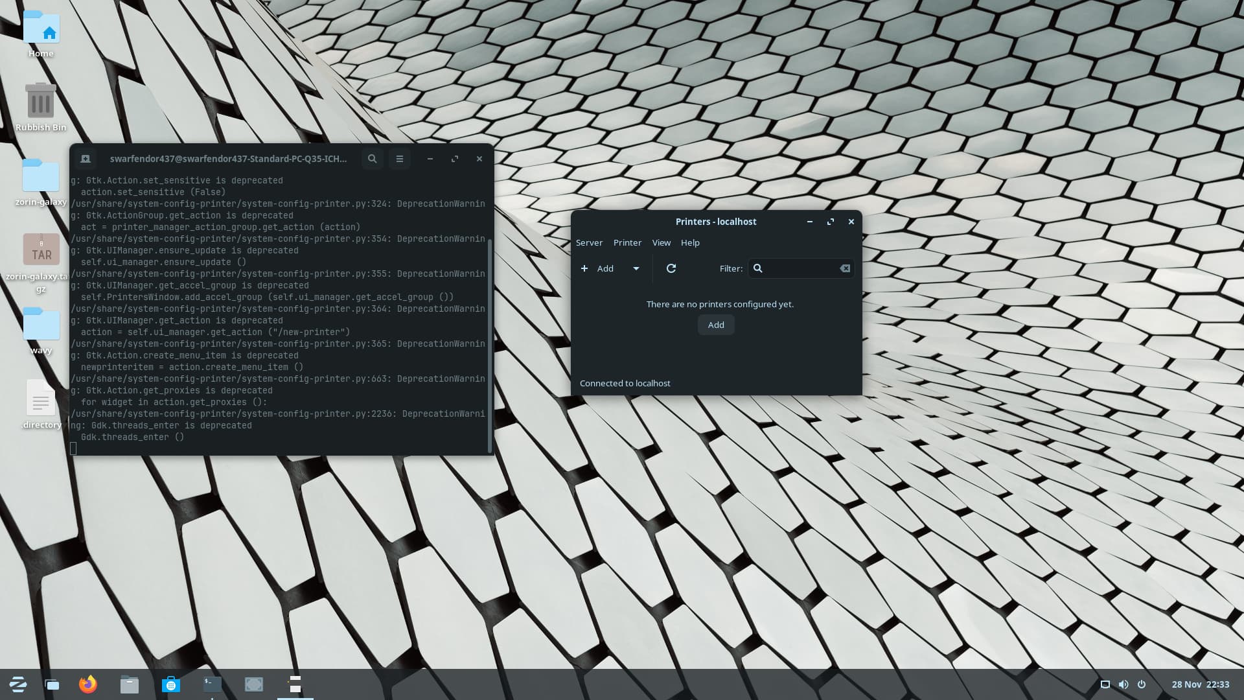Viewport: 1244px width, 700px height.
Task: Open the Help menu
Action: point(690,242)
